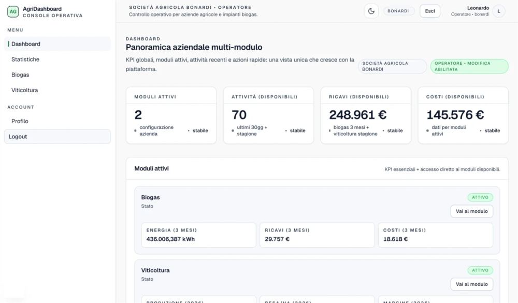Click the ATTIVO badge on Biogas card
518x303 pixels.
[480, 197]
